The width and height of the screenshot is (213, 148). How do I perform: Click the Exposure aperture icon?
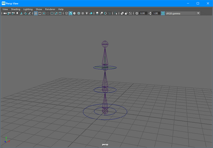click(x=137, y=13)
